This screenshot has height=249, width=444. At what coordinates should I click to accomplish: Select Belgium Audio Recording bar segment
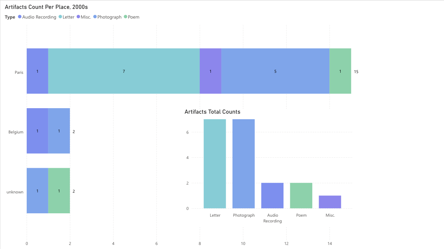[38, 131]
